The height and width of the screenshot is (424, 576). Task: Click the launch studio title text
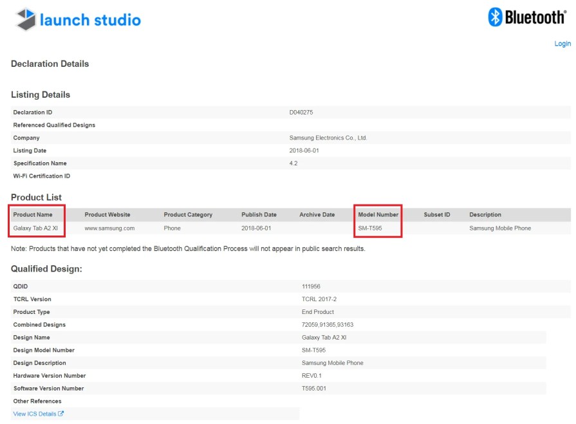point(90,20)
